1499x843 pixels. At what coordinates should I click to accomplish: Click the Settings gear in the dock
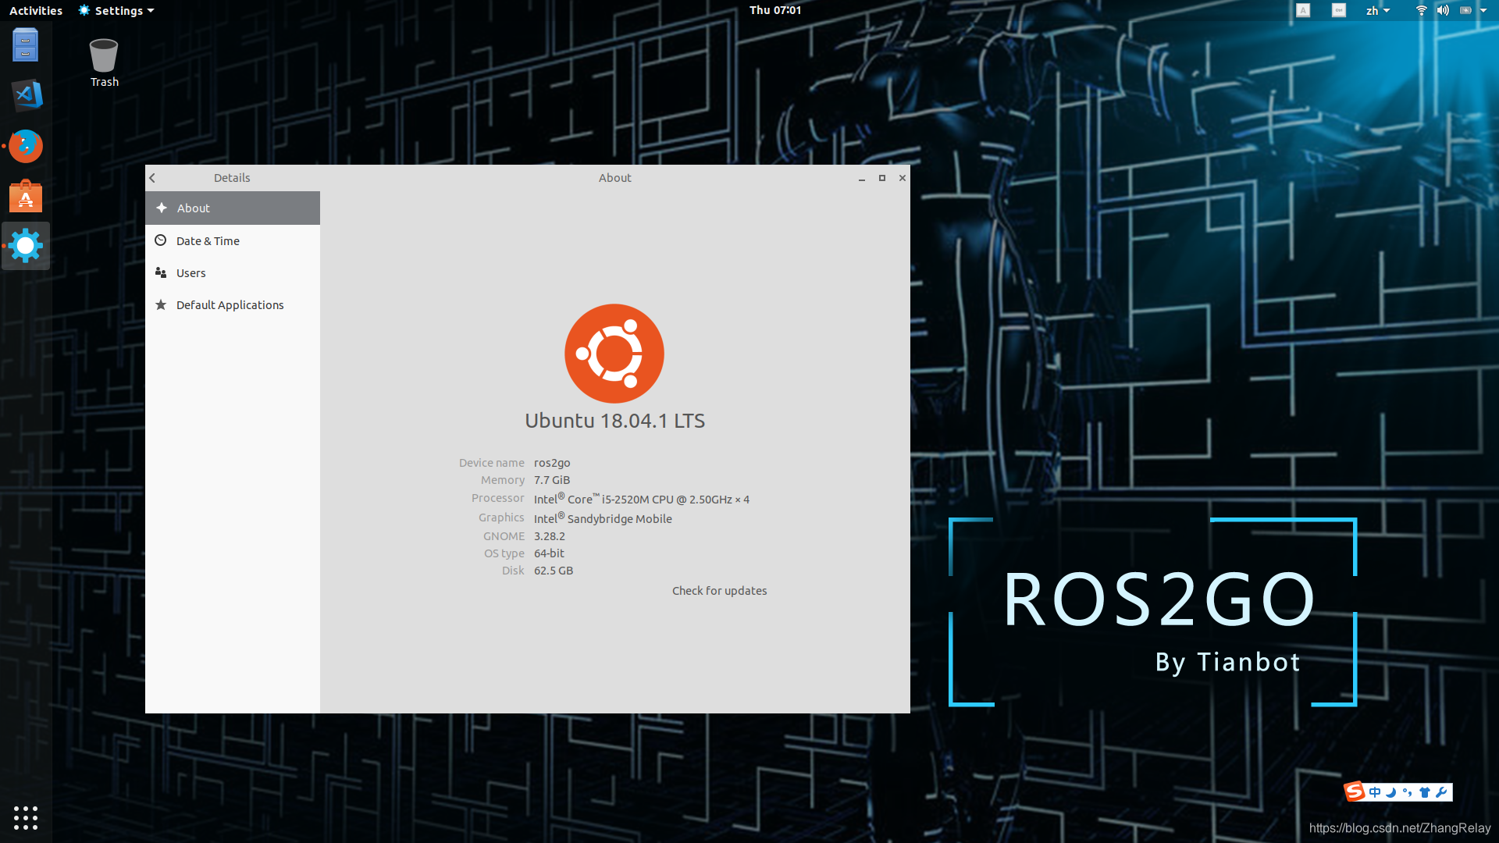[26, 246]
